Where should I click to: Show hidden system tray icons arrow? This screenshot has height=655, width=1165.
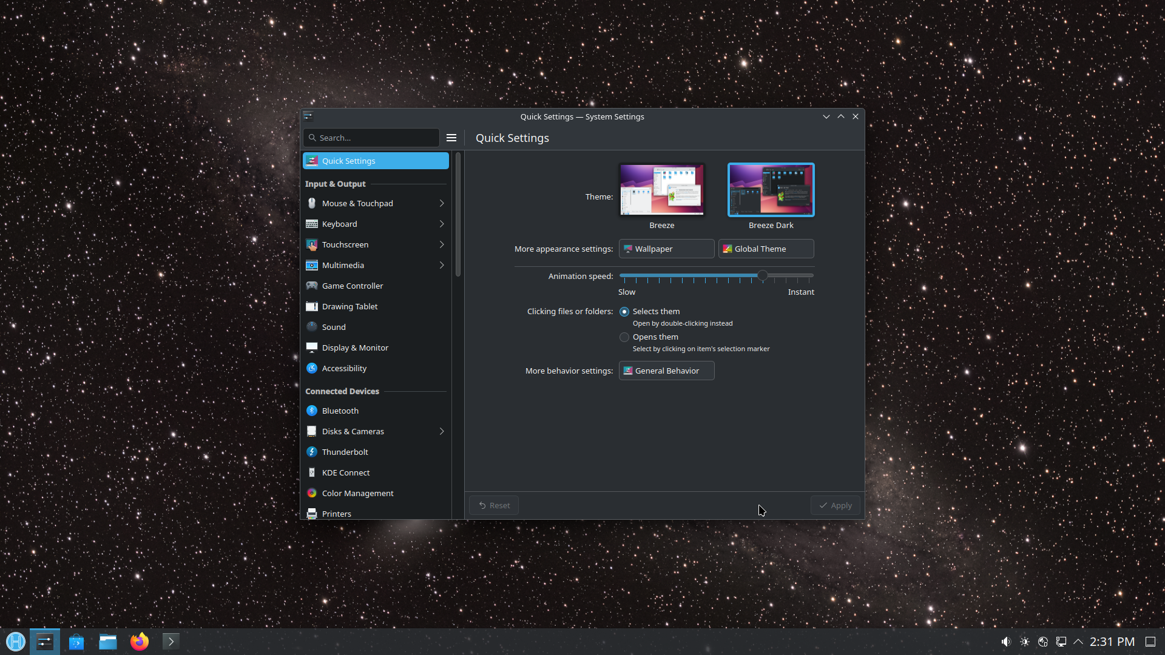[x=1078, y=642]
